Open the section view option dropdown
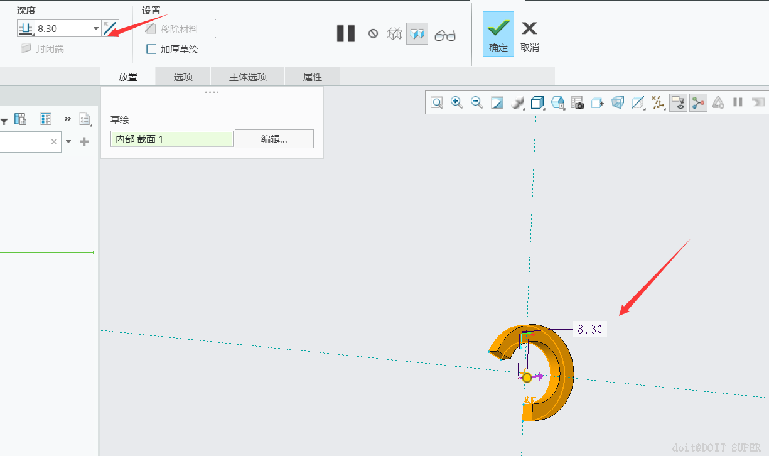The image size is (769, 456). click(x=638, y=102)
